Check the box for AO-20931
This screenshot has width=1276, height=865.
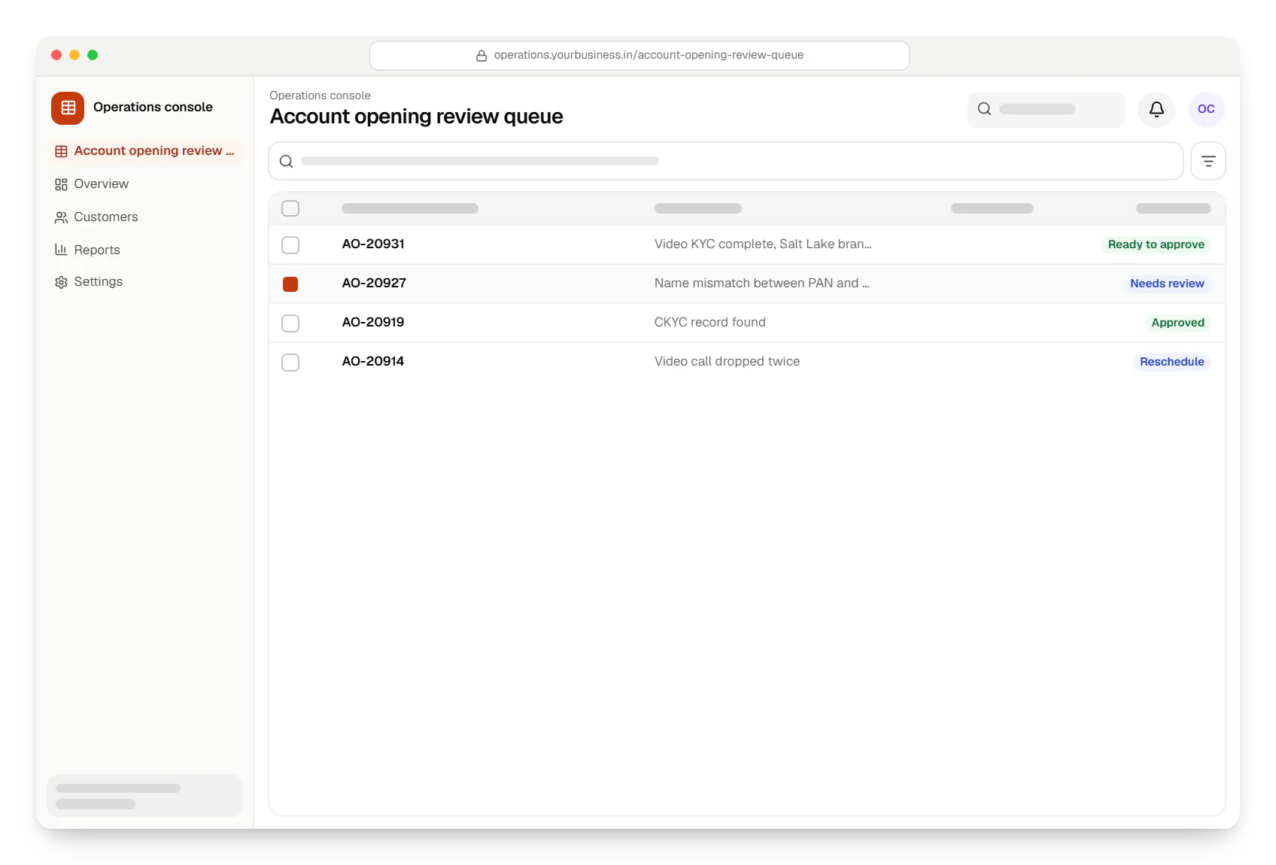click(290, 245)
